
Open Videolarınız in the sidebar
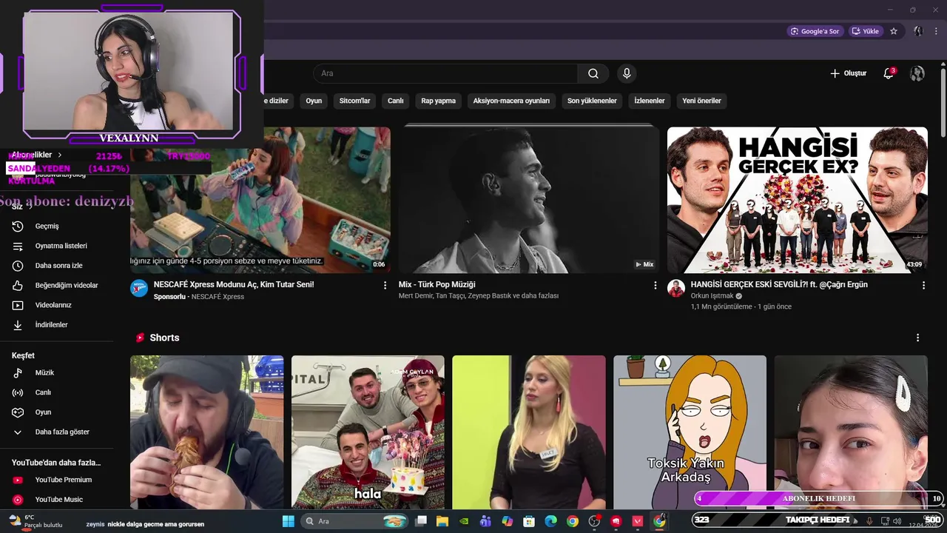[x=58, y=305]
